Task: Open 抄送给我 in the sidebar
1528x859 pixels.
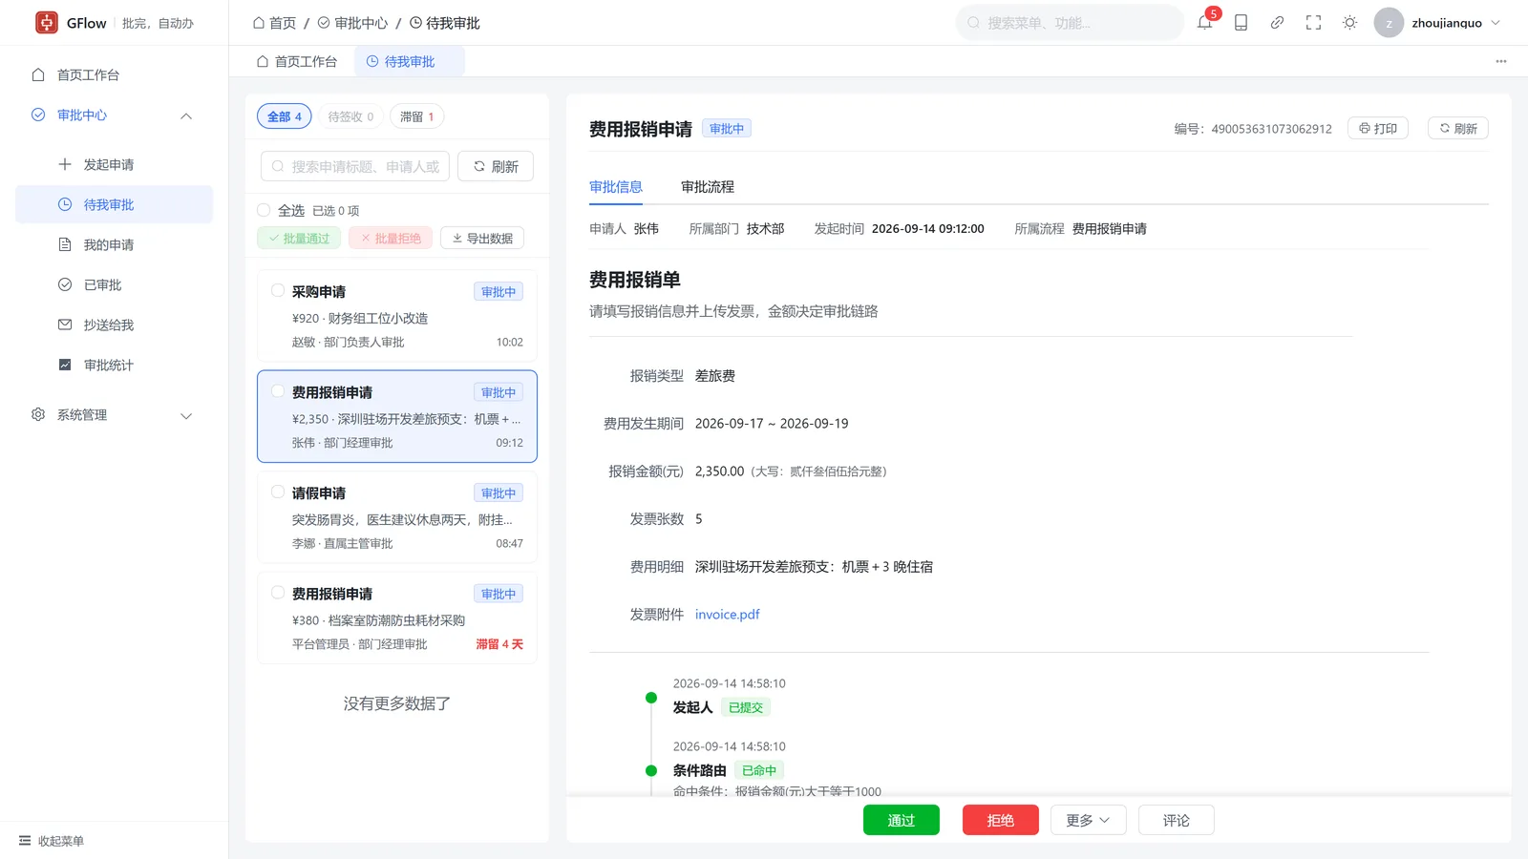Action: click(x=114, y=325)
